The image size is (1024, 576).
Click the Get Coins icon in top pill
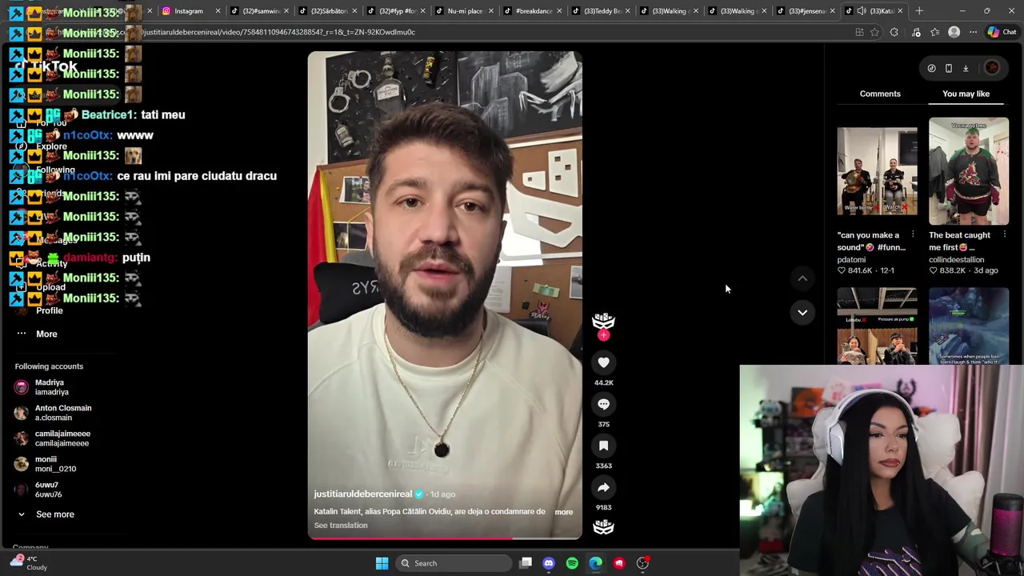point(931,68)
